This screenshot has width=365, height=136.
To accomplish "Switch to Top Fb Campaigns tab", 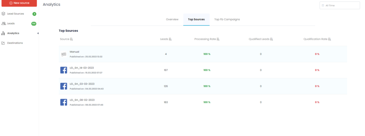I will point(227,20).
